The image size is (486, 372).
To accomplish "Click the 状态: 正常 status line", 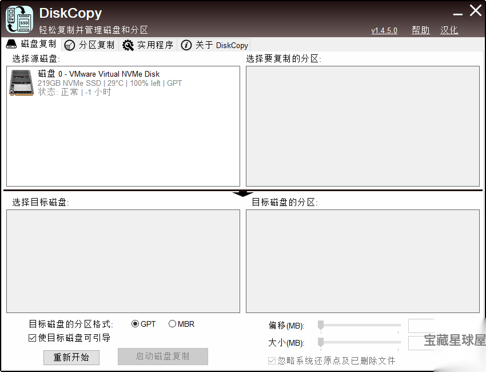I will 74,92.
